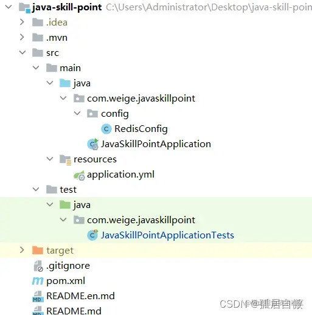The image size is (312, 315).
Task: Click package icon of com.weige.javaskillpoint under test
Action: [79, 220]
